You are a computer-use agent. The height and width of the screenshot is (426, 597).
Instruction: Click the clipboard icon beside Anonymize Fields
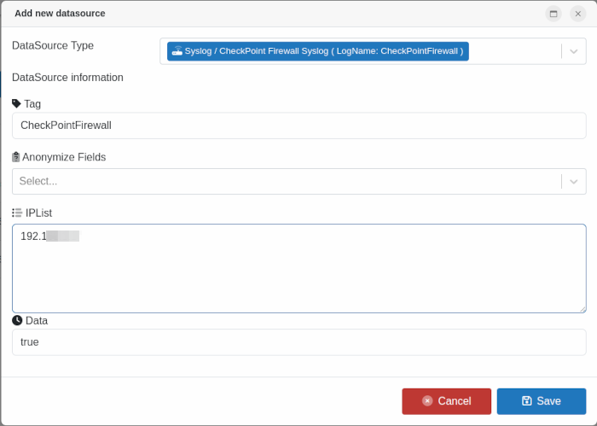(15, 157)
